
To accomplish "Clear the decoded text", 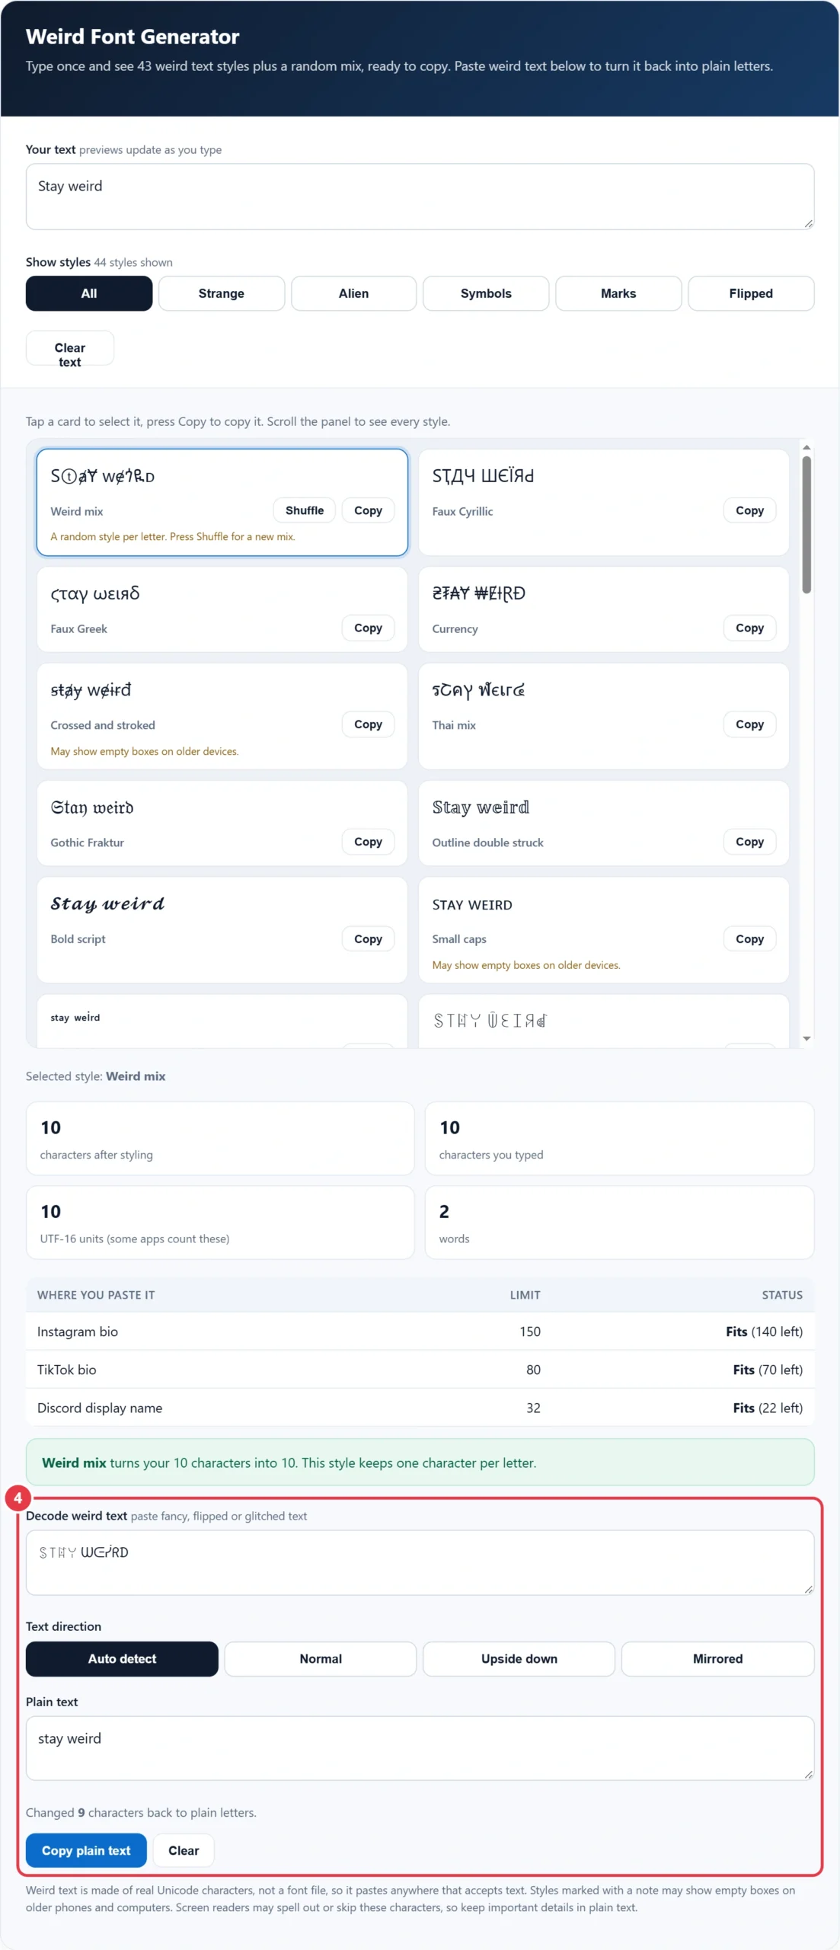I will click(x=184, y=1850).
